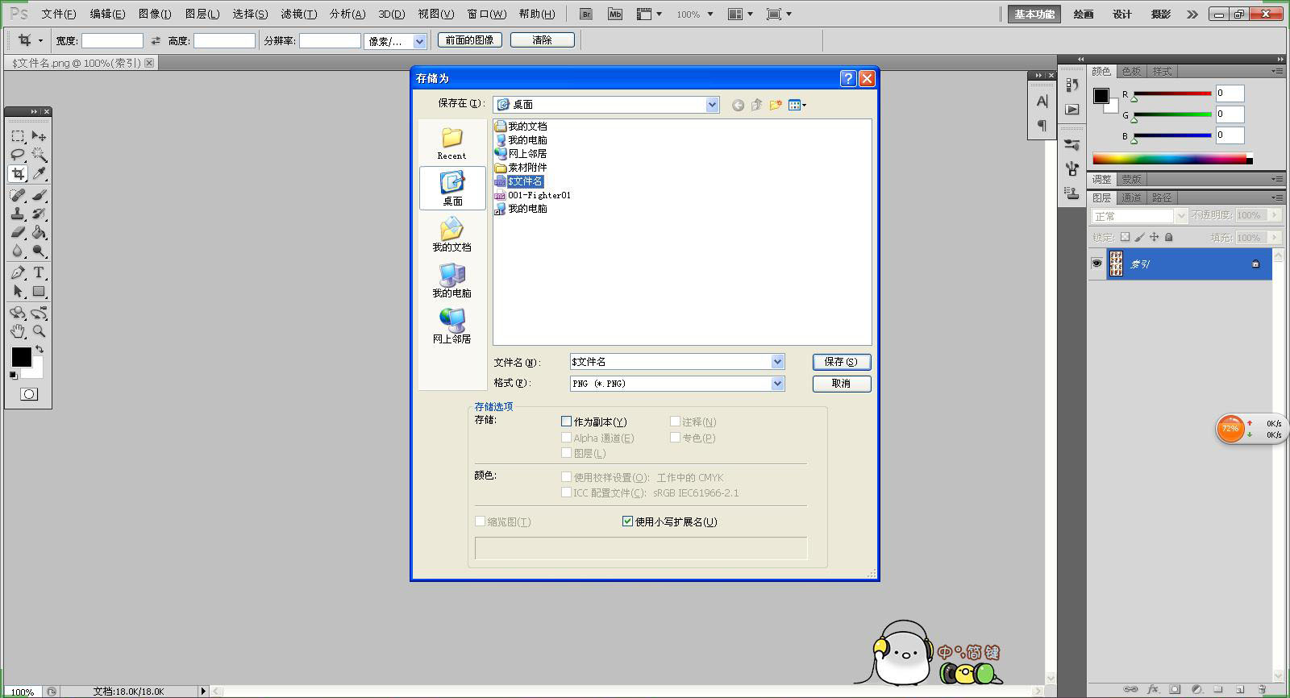1290x698 pixels.
Task: Click the 取消 button
Action: pyautogui.click(x=841, y=384)
